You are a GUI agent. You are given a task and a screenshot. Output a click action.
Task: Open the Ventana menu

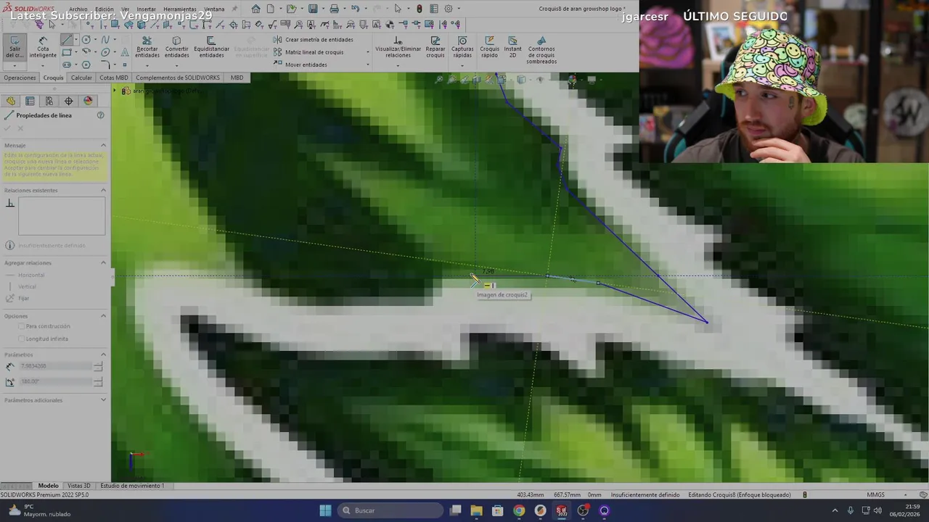(214, 9)
